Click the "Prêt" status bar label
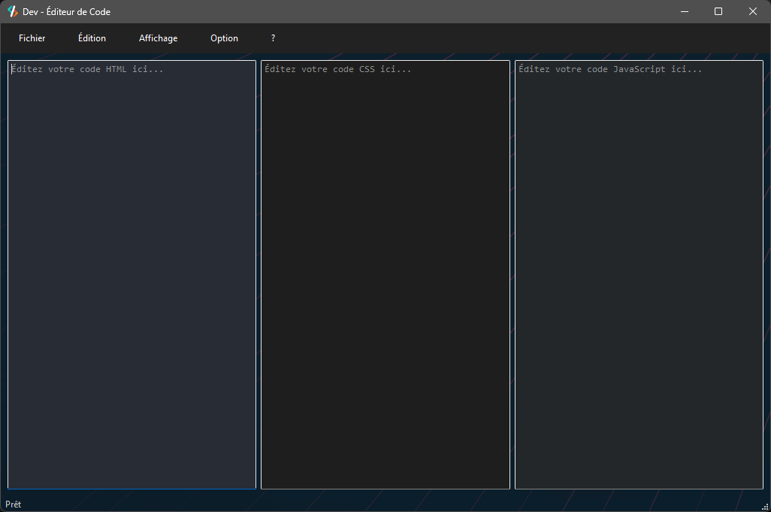 (14, 504)
